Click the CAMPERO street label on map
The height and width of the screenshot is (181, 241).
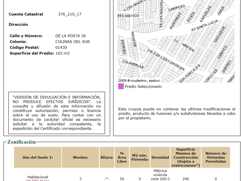coord(177,8)
